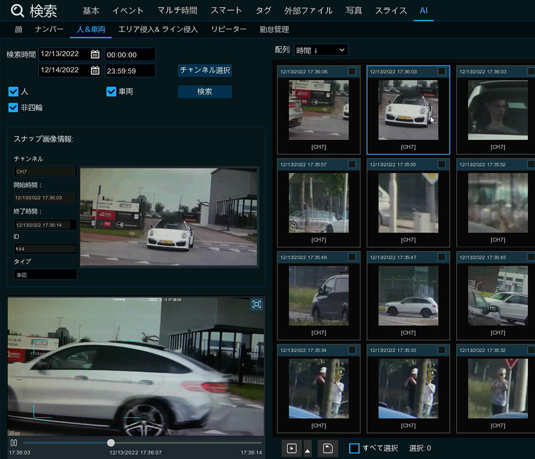
Task: Open the end date calendar picker
Action: coord(95,70)
